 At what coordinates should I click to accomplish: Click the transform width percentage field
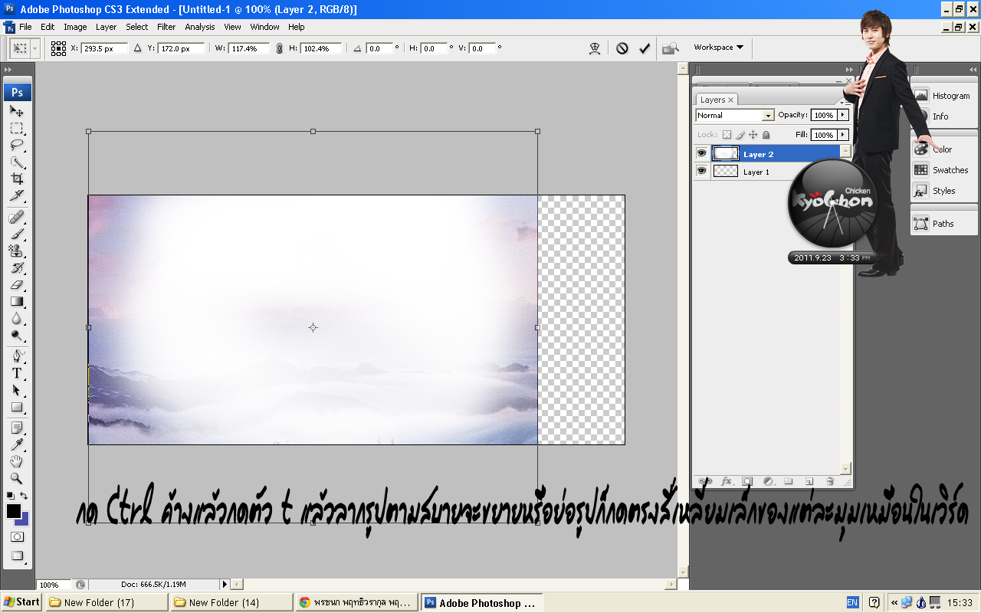pos(249,48)
